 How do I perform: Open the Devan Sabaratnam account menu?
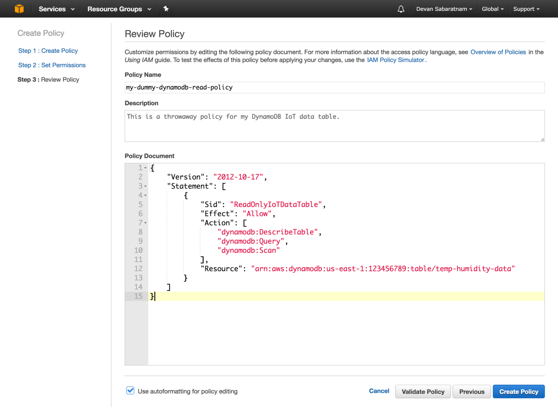(x=444, y=9)
